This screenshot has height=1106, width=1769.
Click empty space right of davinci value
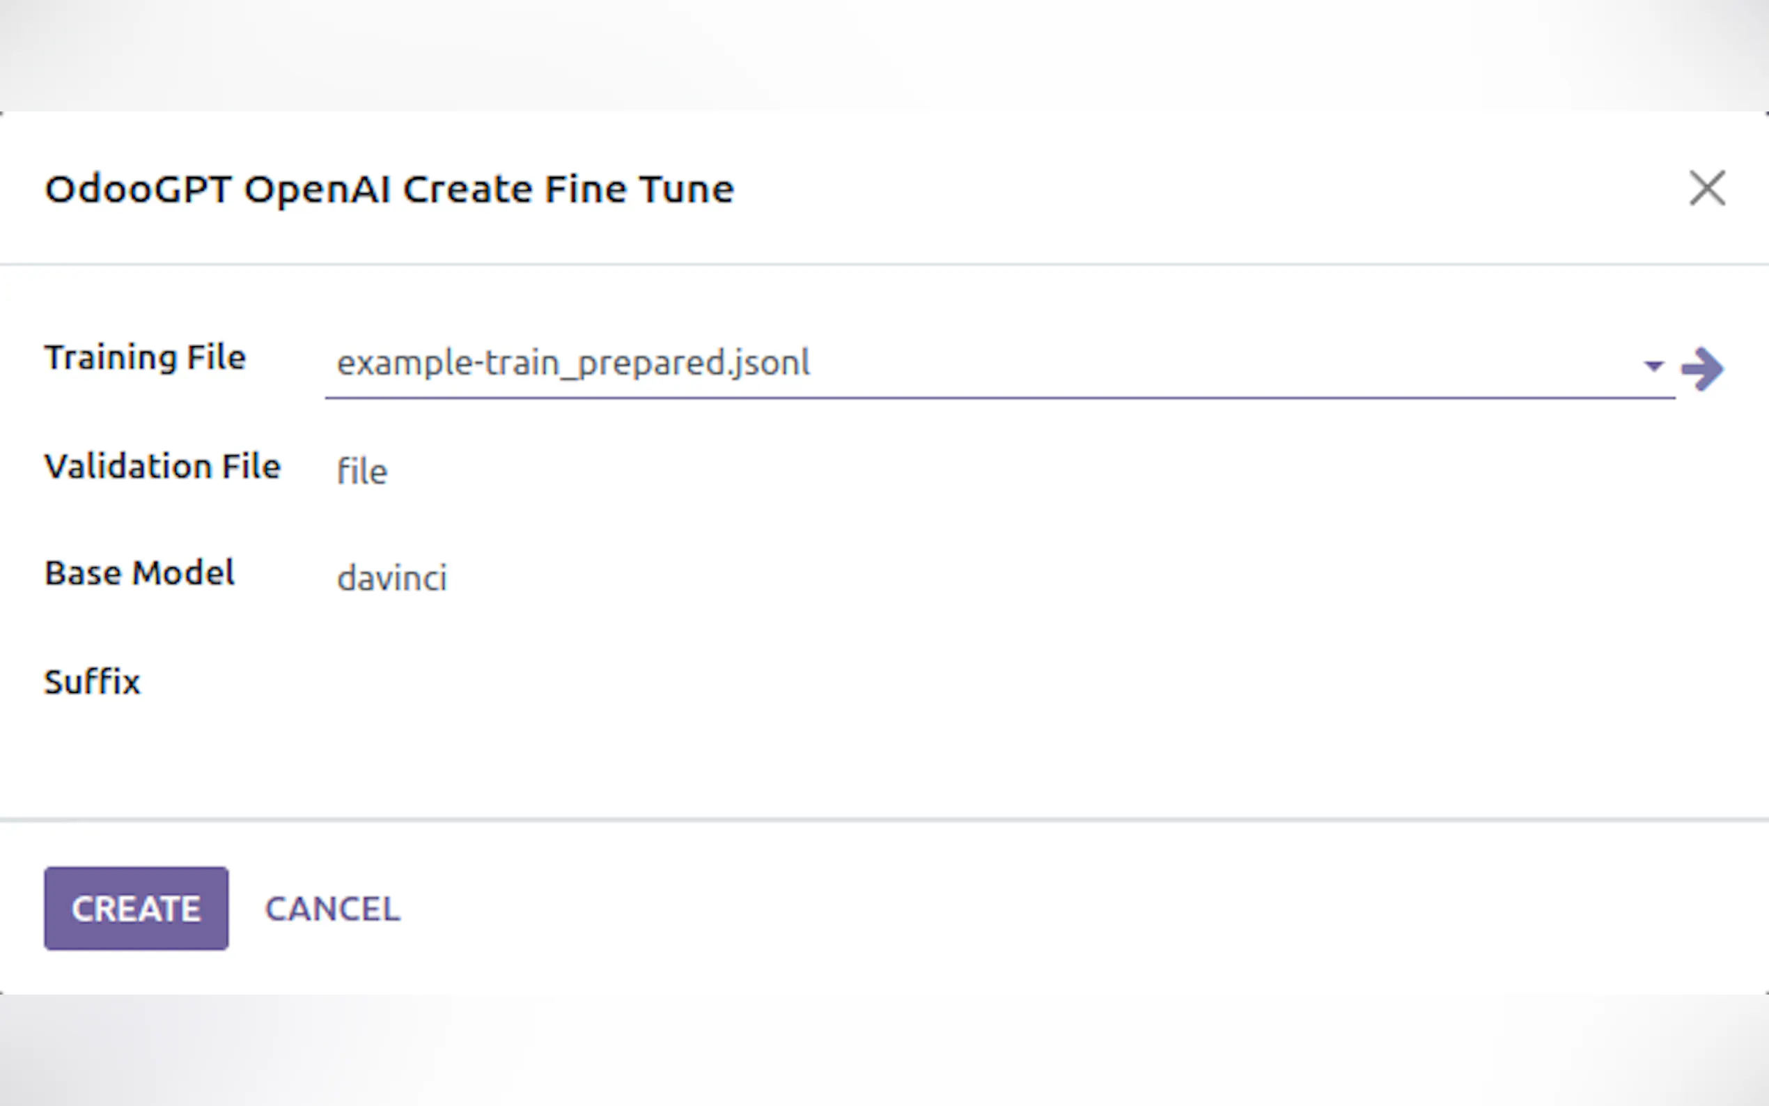point(1024,579)
